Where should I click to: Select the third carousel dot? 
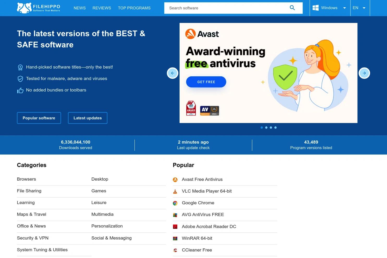click(271, 127)
